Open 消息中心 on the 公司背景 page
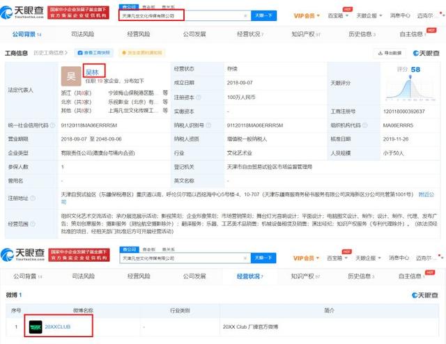This screenshot has width=446, height=344. [400, 16]
